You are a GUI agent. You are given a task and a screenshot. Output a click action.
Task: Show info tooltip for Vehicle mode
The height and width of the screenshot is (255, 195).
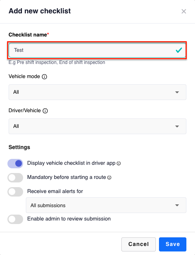click(x=45, y=76)
